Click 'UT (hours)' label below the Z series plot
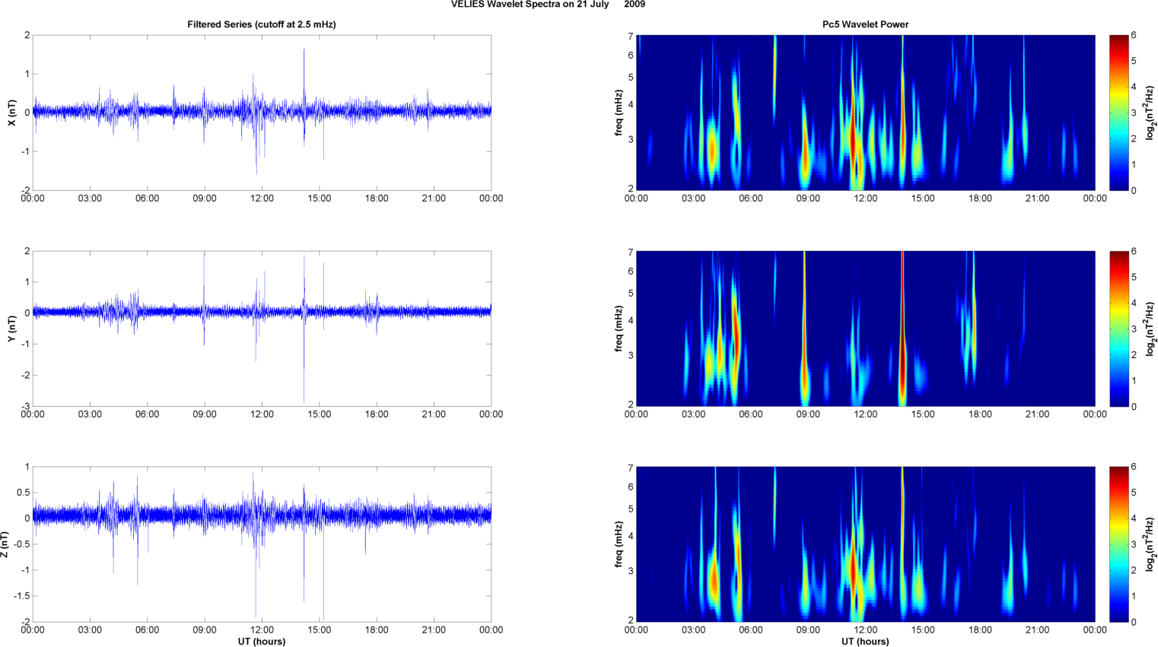This screenshot has width=1158, height=647. tap(262, 642)
